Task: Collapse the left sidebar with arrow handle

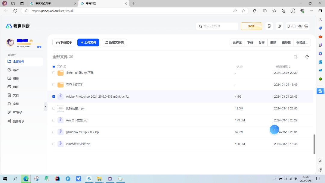Action: [46, 106]
